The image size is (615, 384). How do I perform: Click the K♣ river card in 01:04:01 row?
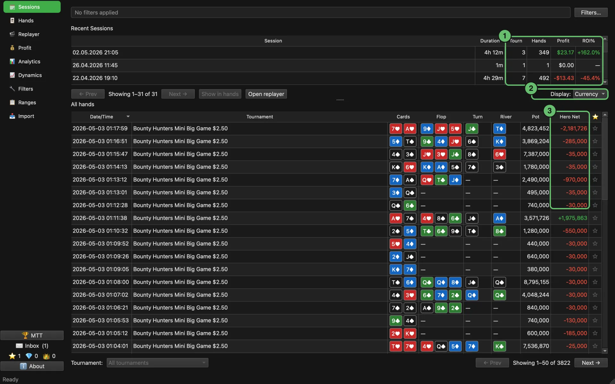(499, 346)
